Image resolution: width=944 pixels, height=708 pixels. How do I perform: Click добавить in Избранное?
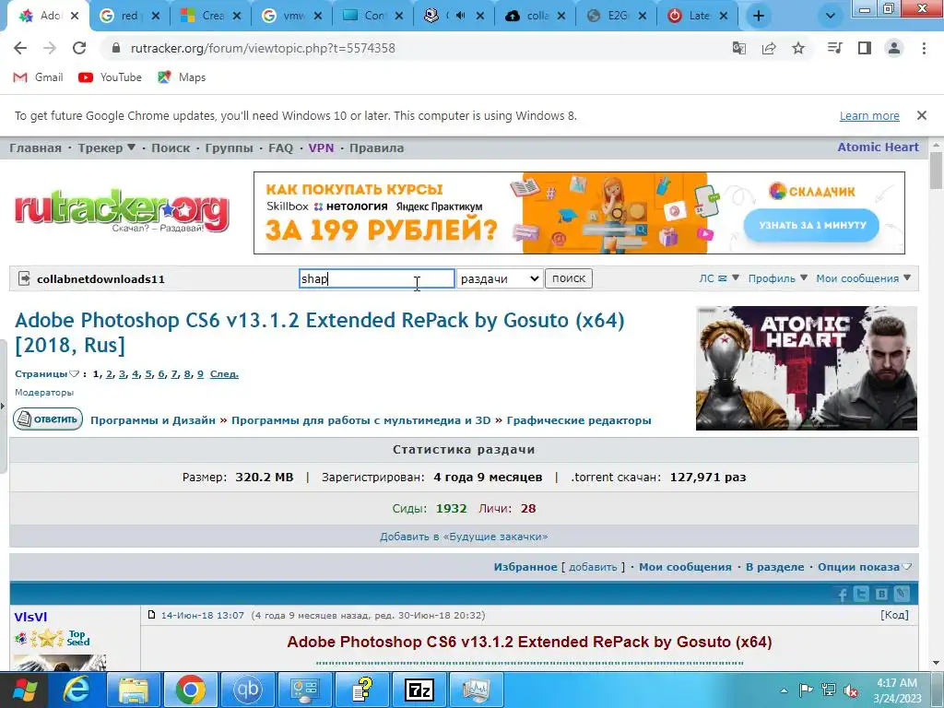click(593, 567)
